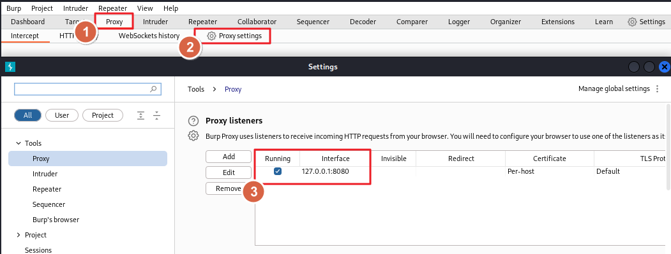The height and width of the screenshot is (254, 671).
Task: Select the Project filter pill
Action: coord(103,115)
